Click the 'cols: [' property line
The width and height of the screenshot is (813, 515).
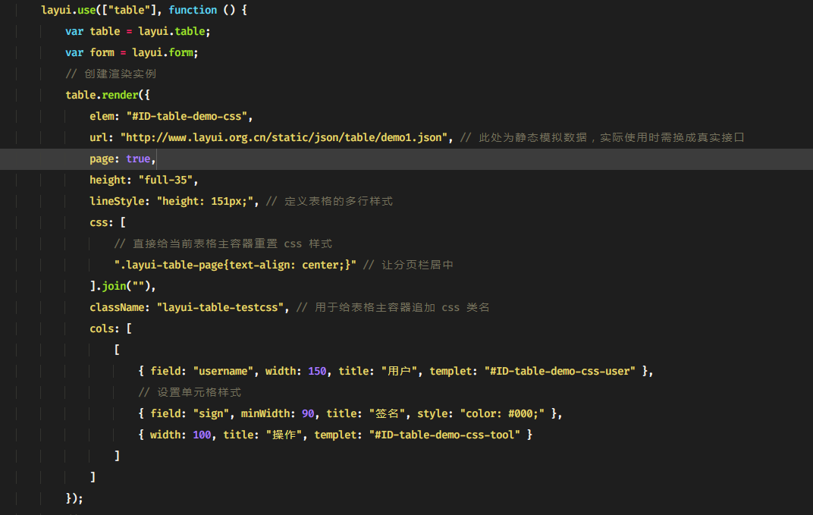coord(111,329)
